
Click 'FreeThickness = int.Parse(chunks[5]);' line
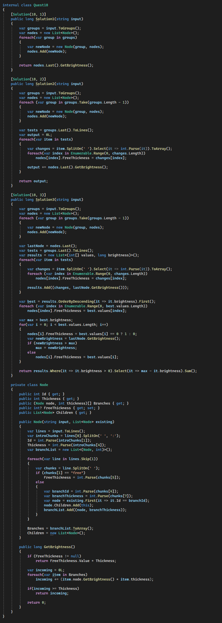82,477
